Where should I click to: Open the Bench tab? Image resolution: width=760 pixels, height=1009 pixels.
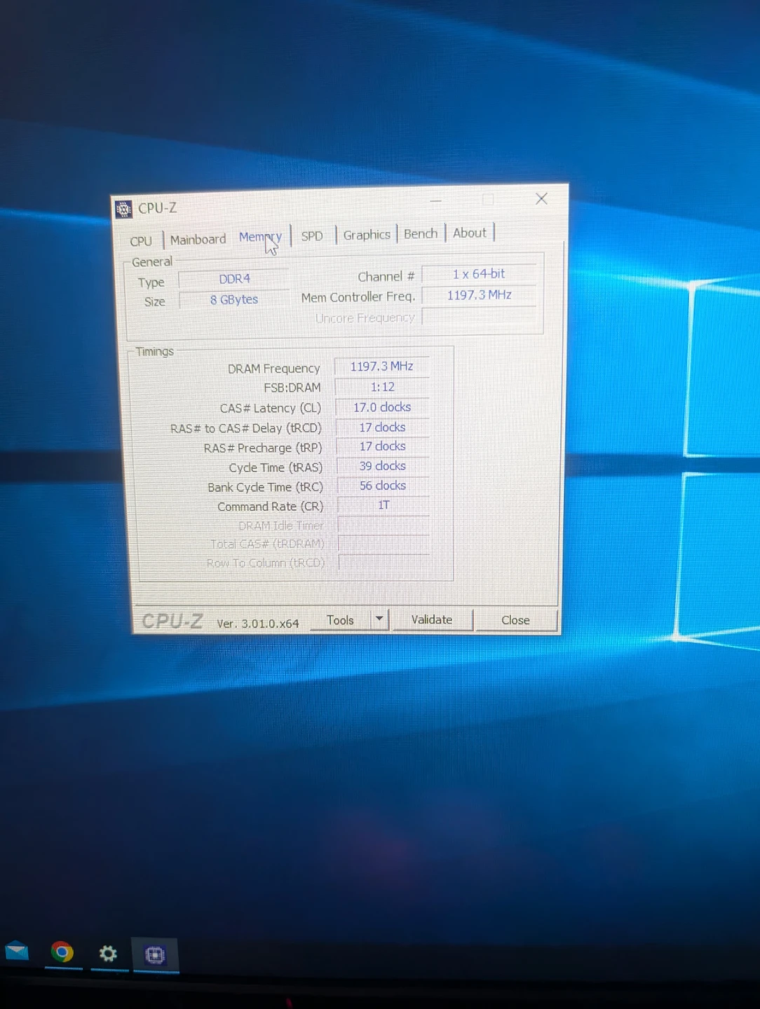(421, 233)
